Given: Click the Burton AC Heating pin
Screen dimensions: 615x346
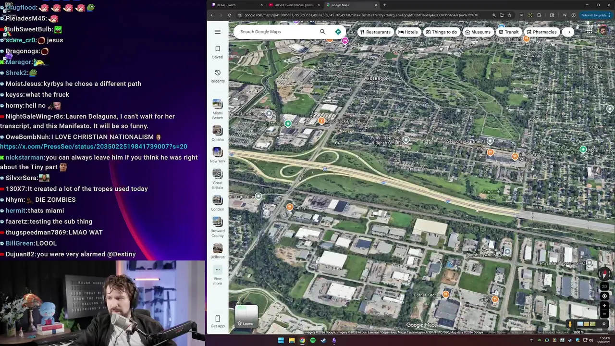Looking at the screenshot, I should [x=507, y=252].
